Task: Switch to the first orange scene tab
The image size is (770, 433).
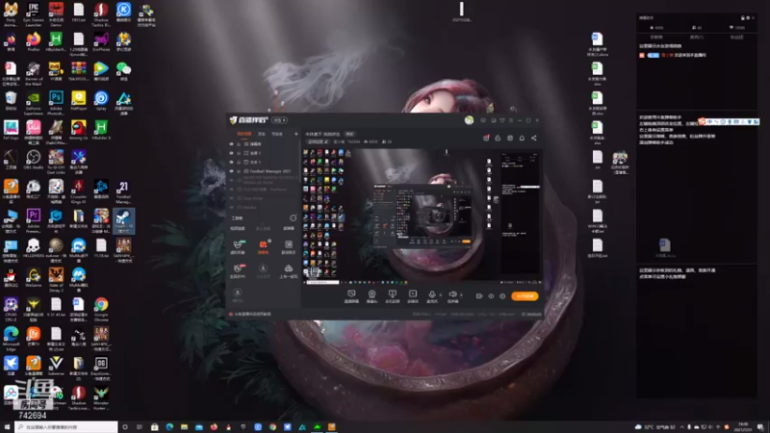Action: tap(244, 134)
